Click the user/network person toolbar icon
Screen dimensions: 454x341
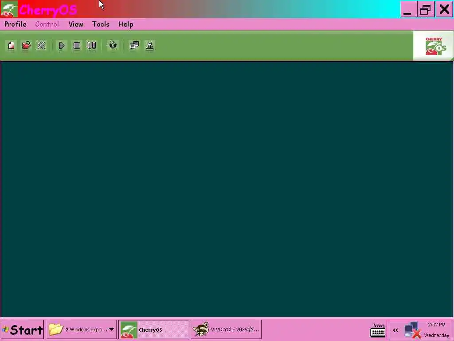point(150,46)
